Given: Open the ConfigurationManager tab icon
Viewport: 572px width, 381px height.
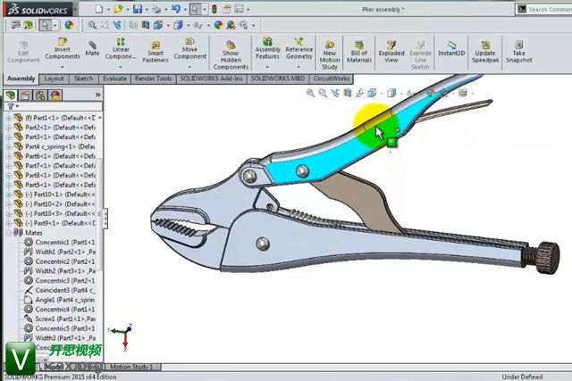Looking at the screenshot, I should (40, 95).
